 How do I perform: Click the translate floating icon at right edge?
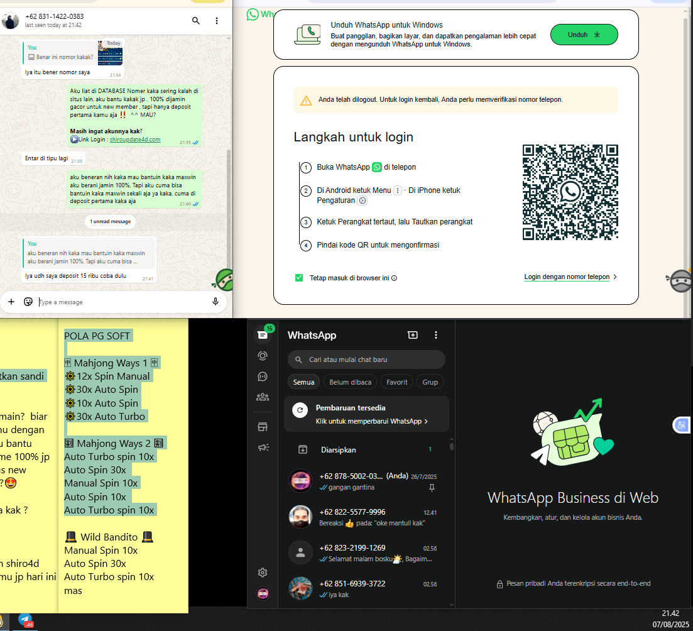[682, 425]
